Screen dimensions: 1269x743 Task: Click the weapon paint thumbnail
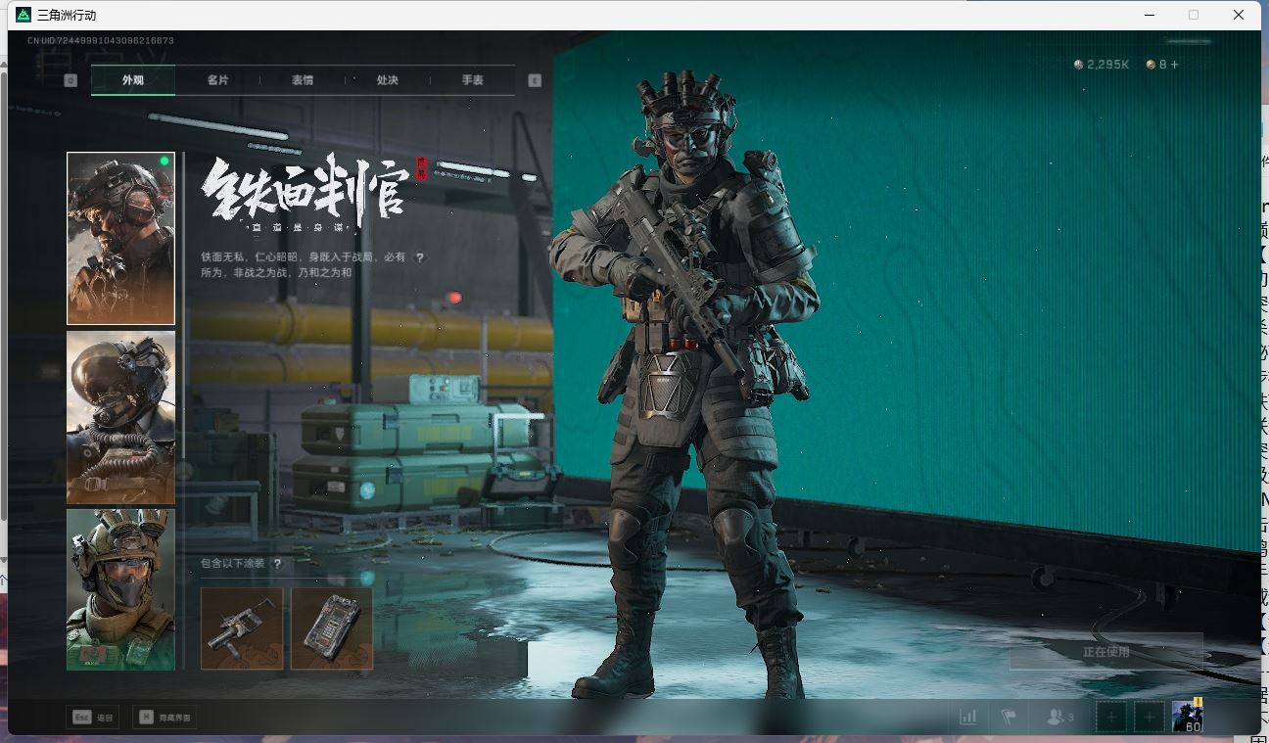pos(242,628)
